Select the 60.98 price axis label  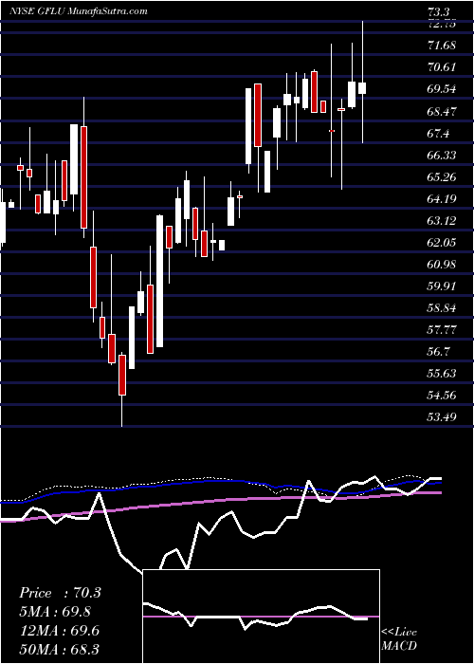pyautogui.click(x=442, y=265)
